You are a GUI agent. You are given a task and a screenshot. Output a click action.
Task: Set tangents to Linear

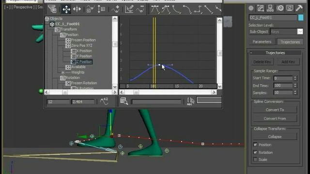(x=208, y=9)
